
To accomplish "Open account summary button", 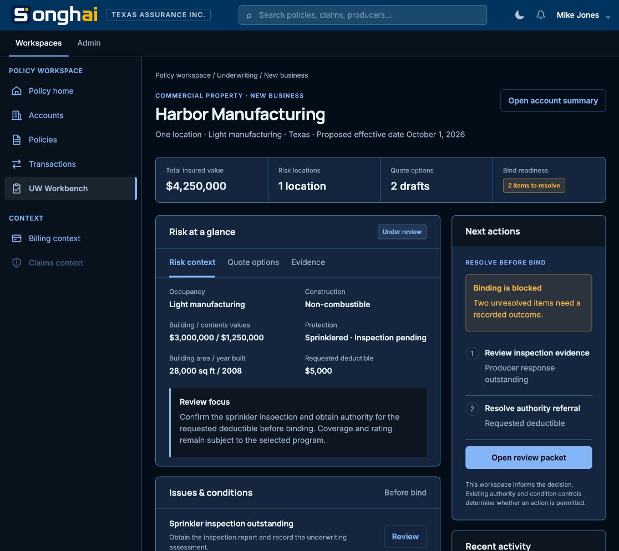I will click(x=552, y=100).
